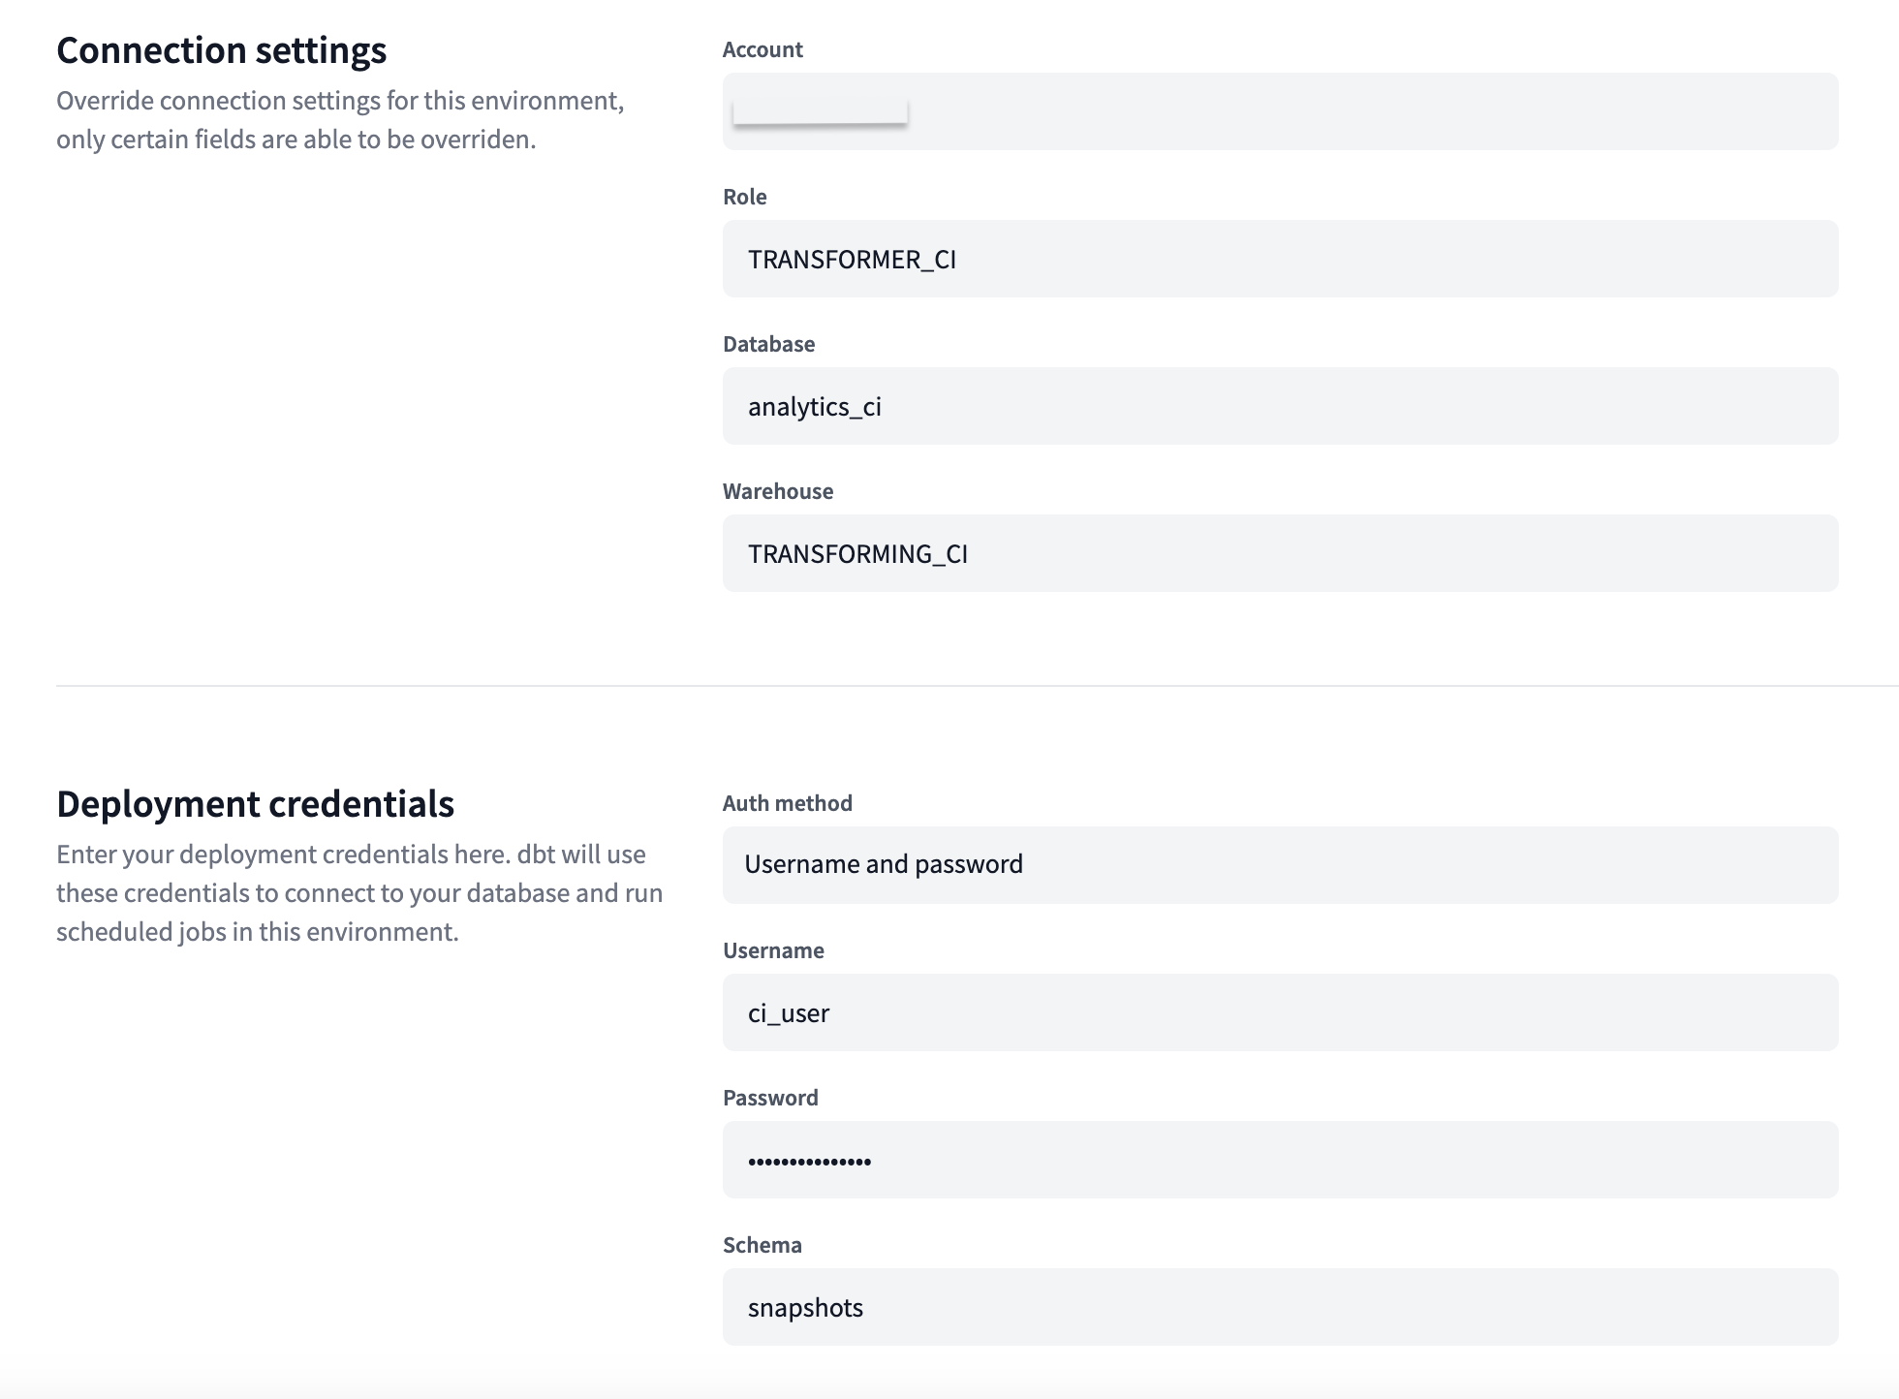Select the Username and password auth option
Viewport: 1899px width, 1399px height.
(x=885, y=865)
